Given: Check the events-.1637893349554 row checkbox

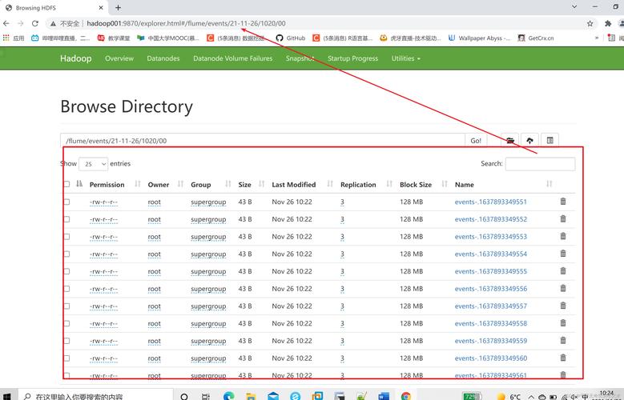Looking at the screenshot, I should [66, 254].
